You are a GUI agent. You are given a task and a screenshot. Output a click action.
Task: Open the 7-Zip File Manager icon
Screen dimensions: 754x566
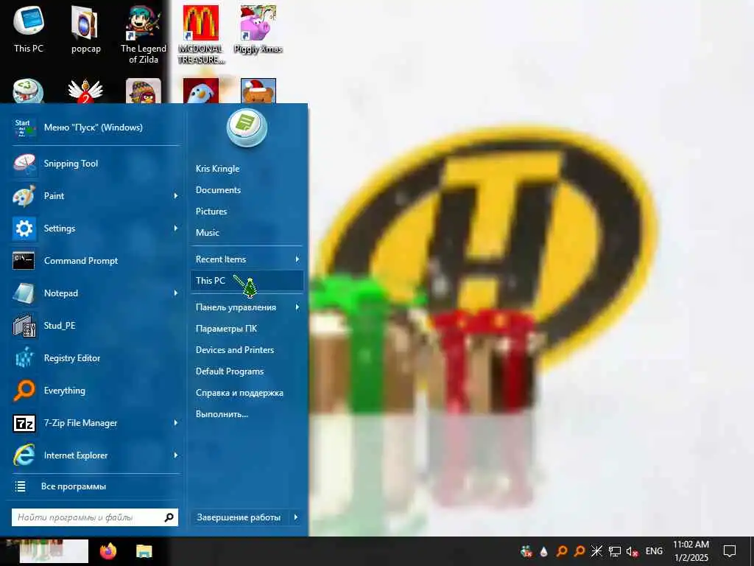tap(24, 423)
